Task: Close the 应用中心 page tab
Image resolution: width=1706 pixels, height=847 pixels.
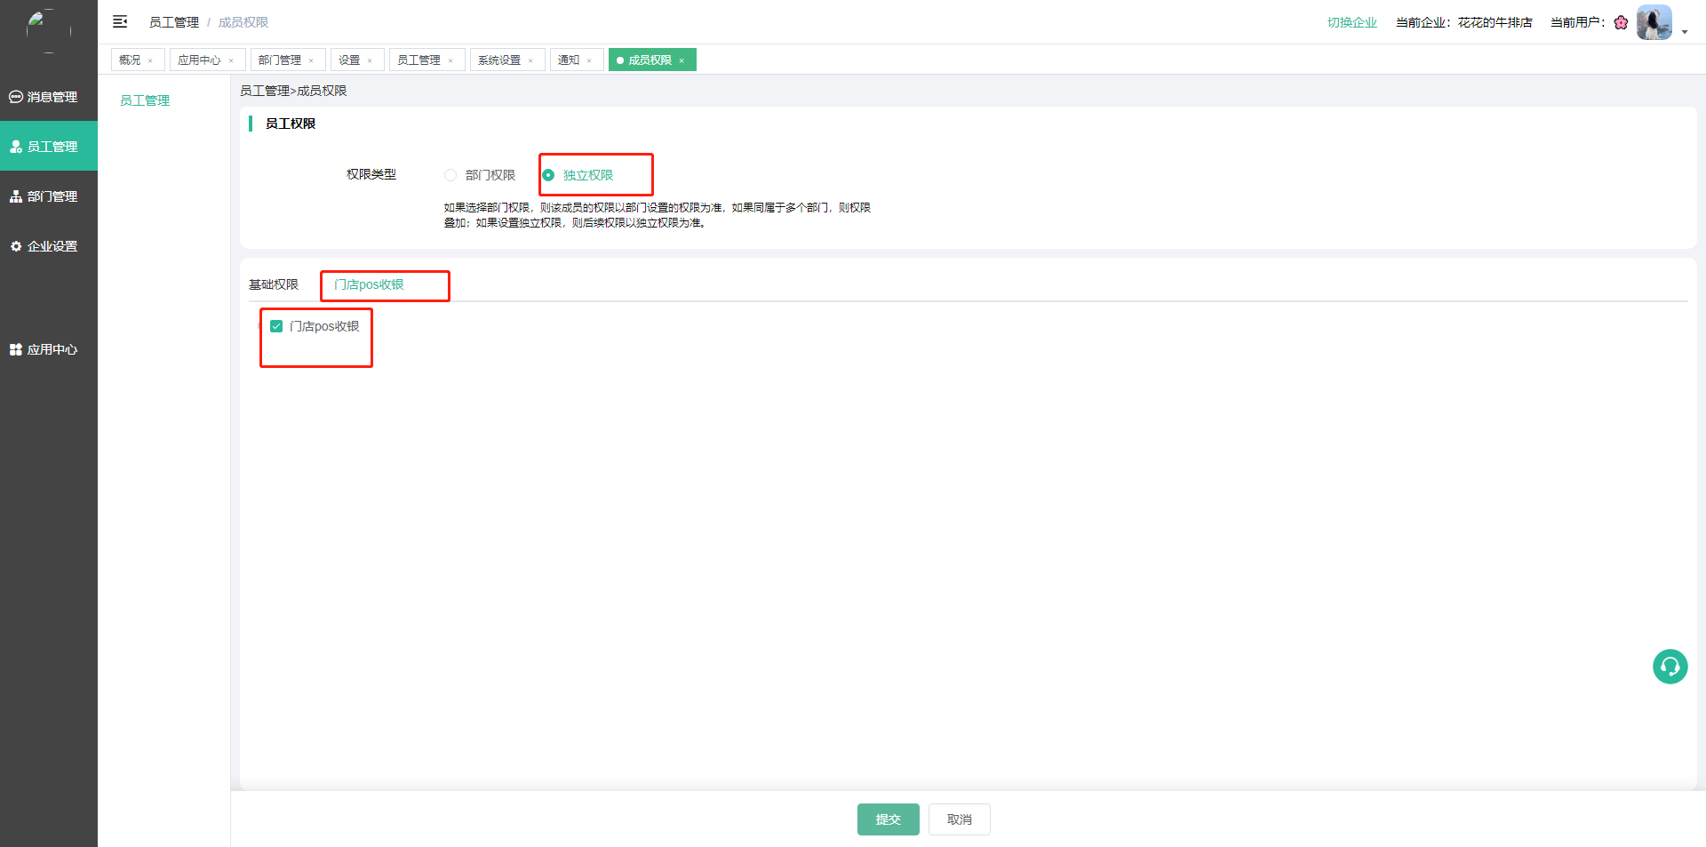Action: tap(231, 60)
